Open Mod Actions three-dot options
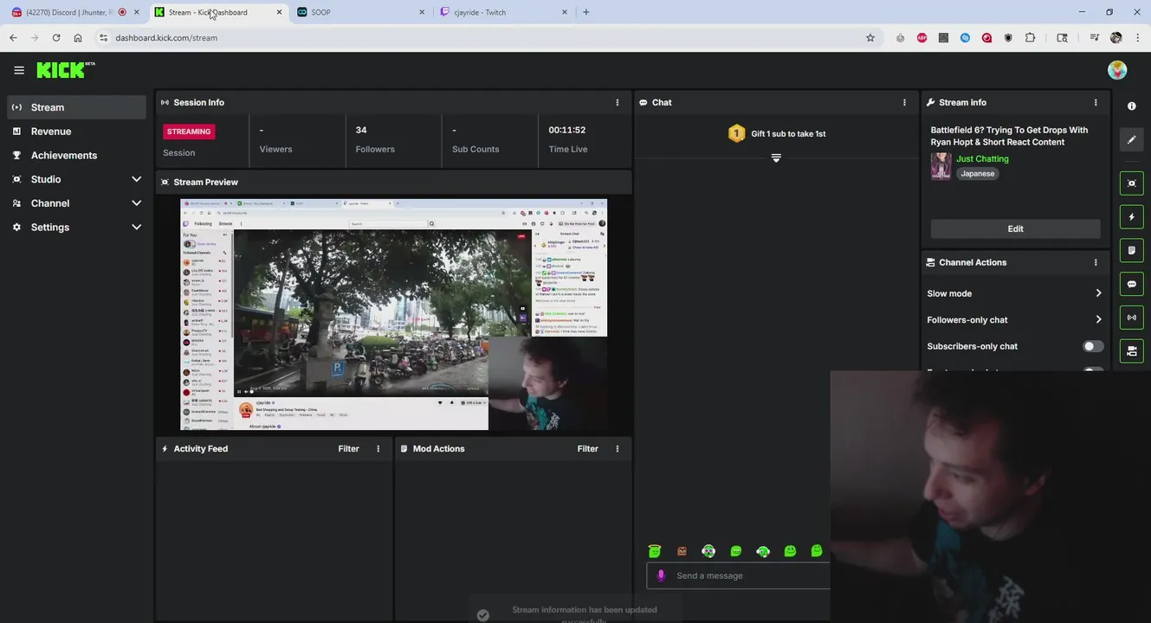The width and height of the screenshot is (1151, 623). pyautogui.click(x=618, y=448)
